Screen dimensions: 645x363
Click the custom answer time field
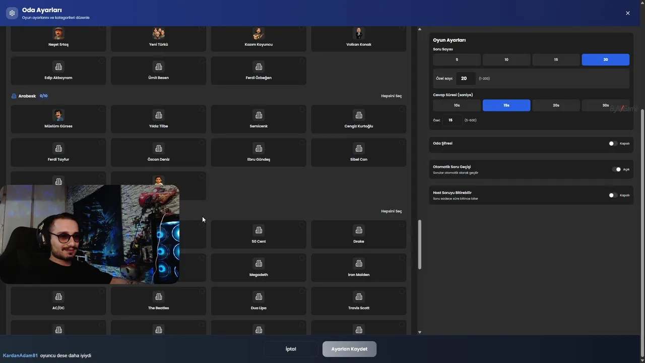pyautogui.click(x=452, y=120)
